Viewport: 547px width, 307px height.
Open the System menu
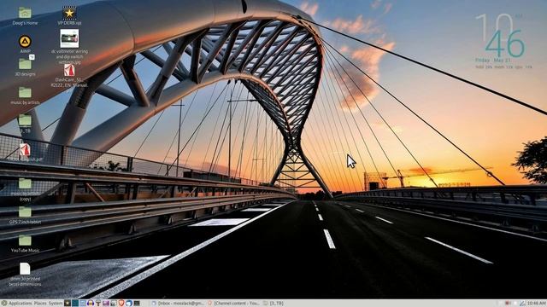click(x=56, y=304)
